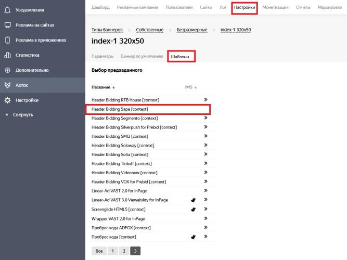
Task: Click double-arrow icon for Linear-Ad VAST 3.0 Viewability
Action: pyautogui.click(x=205, y=200)
